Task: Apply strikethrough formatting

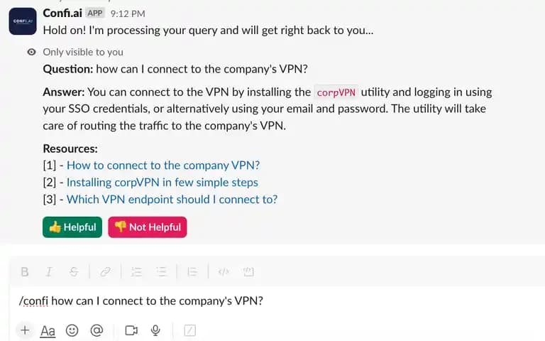Action: coord(74,272)
